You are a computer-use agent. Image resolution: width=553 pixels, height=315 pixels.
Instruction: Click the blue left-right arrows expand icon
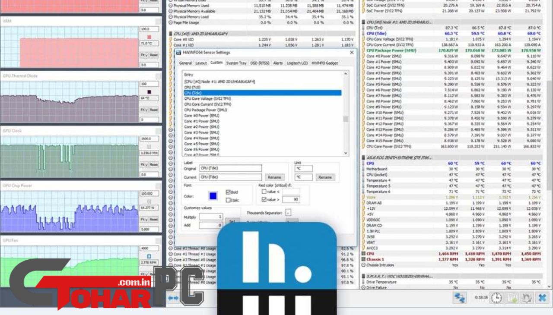(x=173, y=298)
